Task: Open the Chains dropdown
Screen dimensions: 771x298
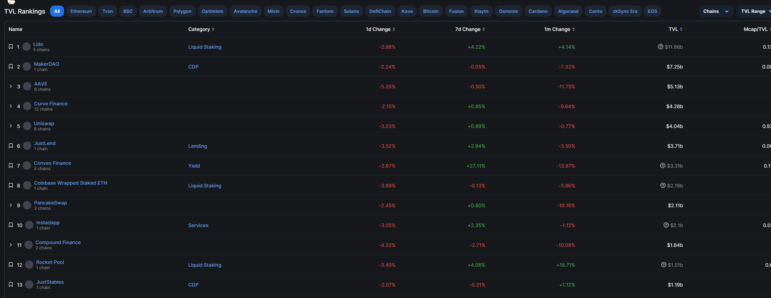Action: click(x=716, y=11)
